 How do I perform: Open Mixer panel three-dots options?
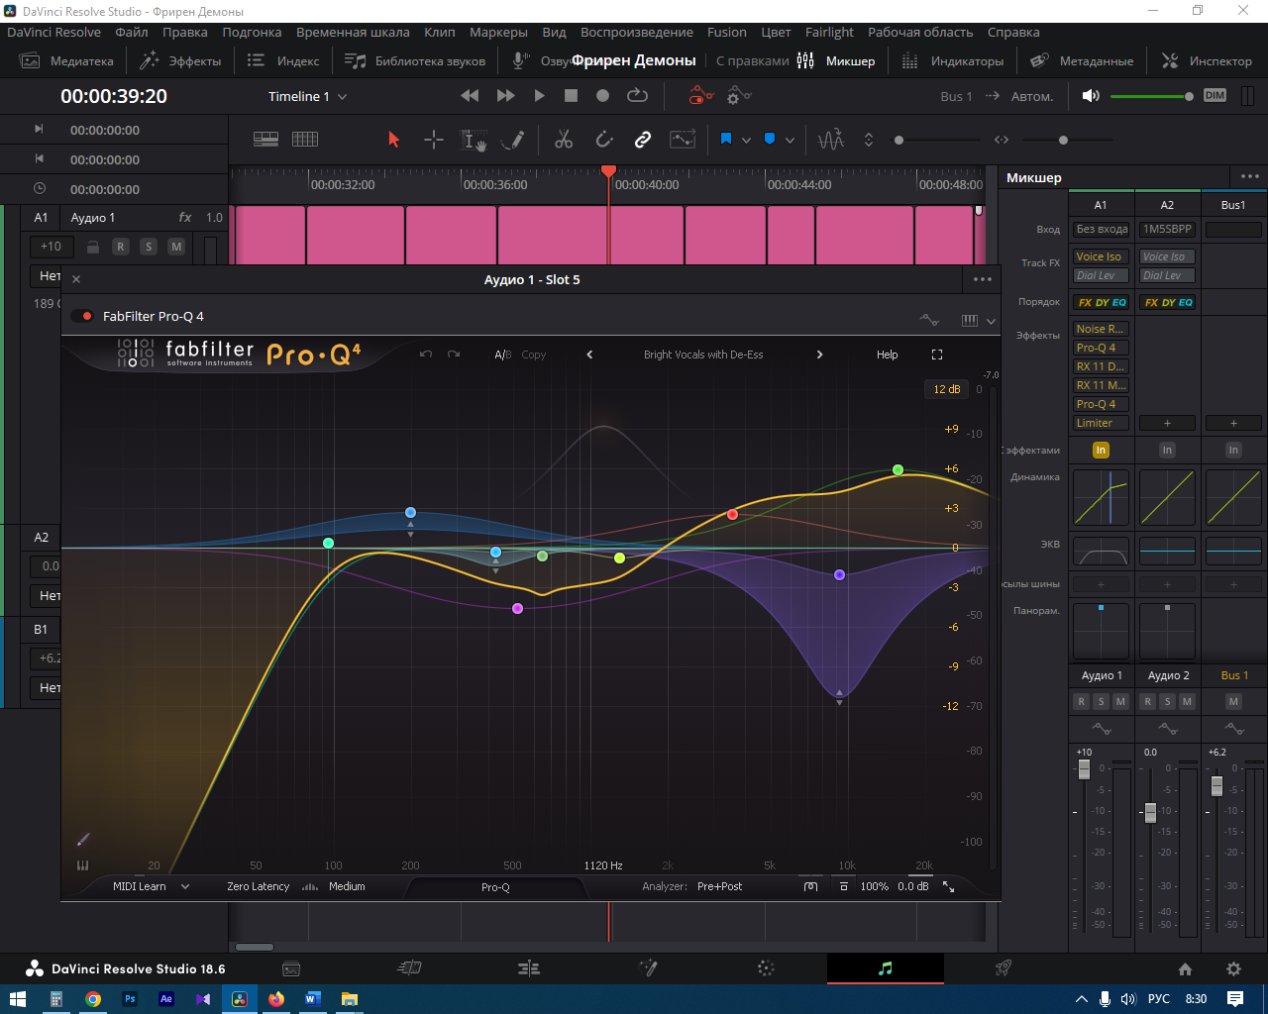[x=1249, y=177]
